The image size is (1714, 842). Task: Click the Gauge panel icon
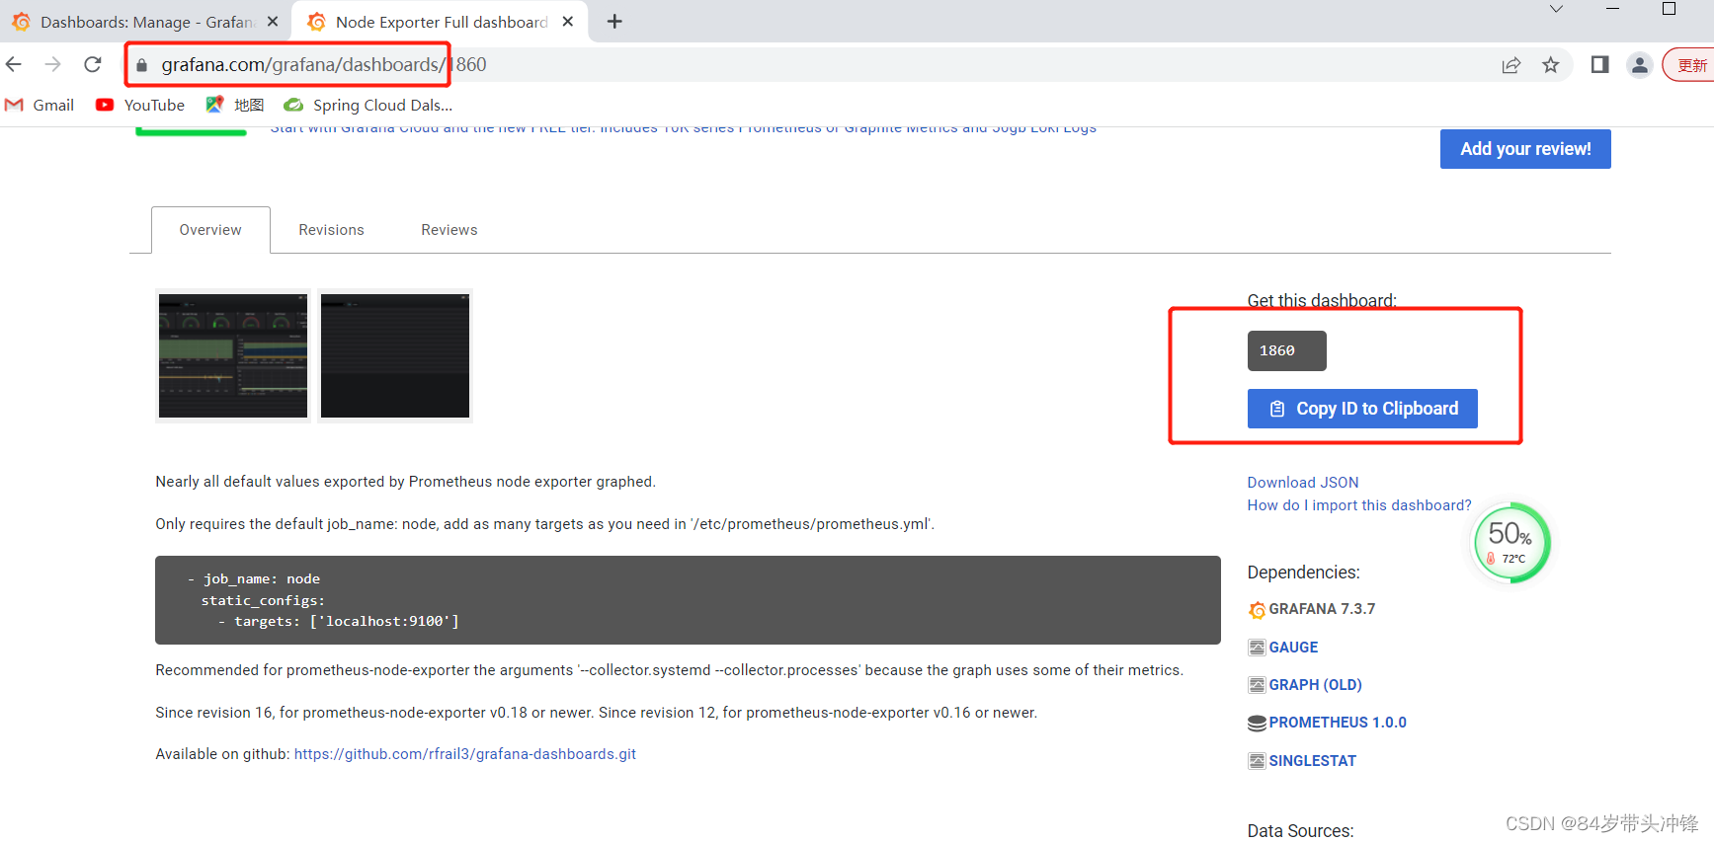[1257, 648]
